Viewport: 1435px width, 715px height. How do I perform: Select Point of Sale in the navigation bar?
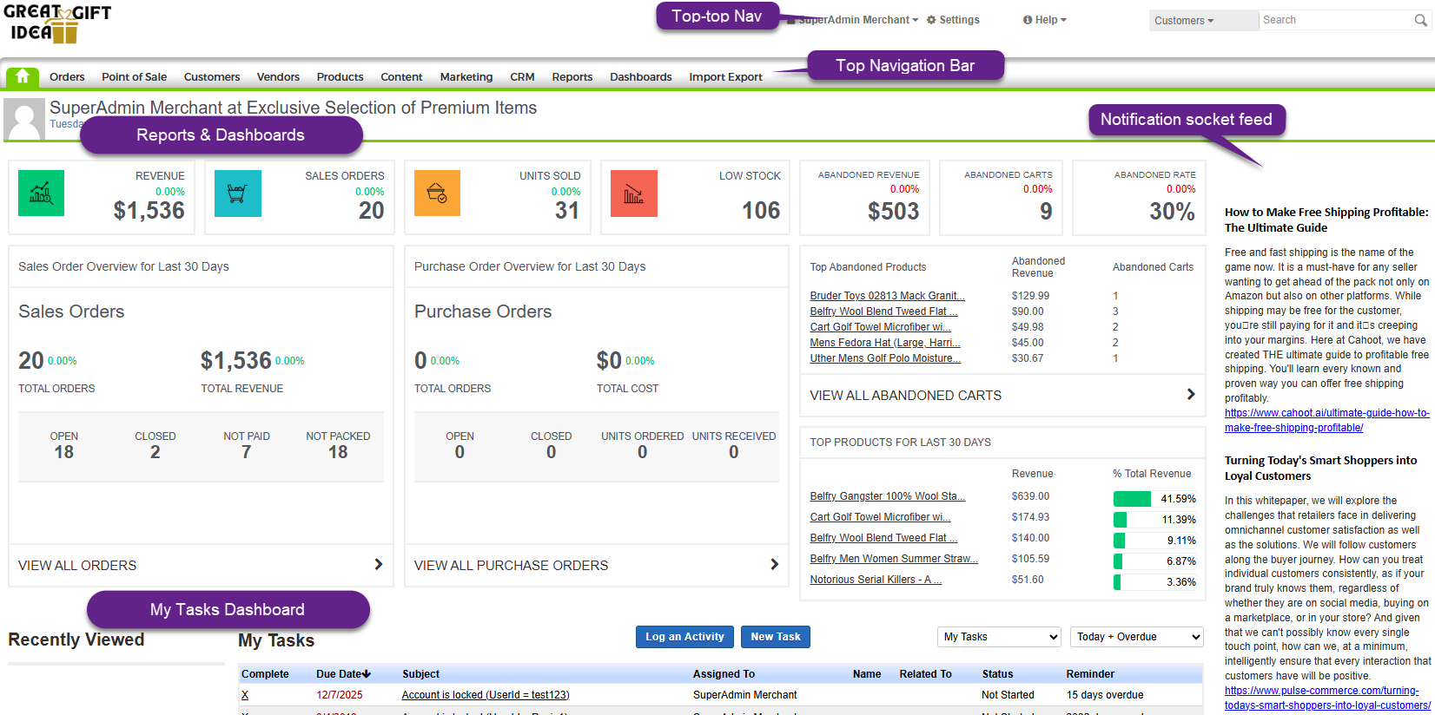pyautogui.click(x=134, y=77)
